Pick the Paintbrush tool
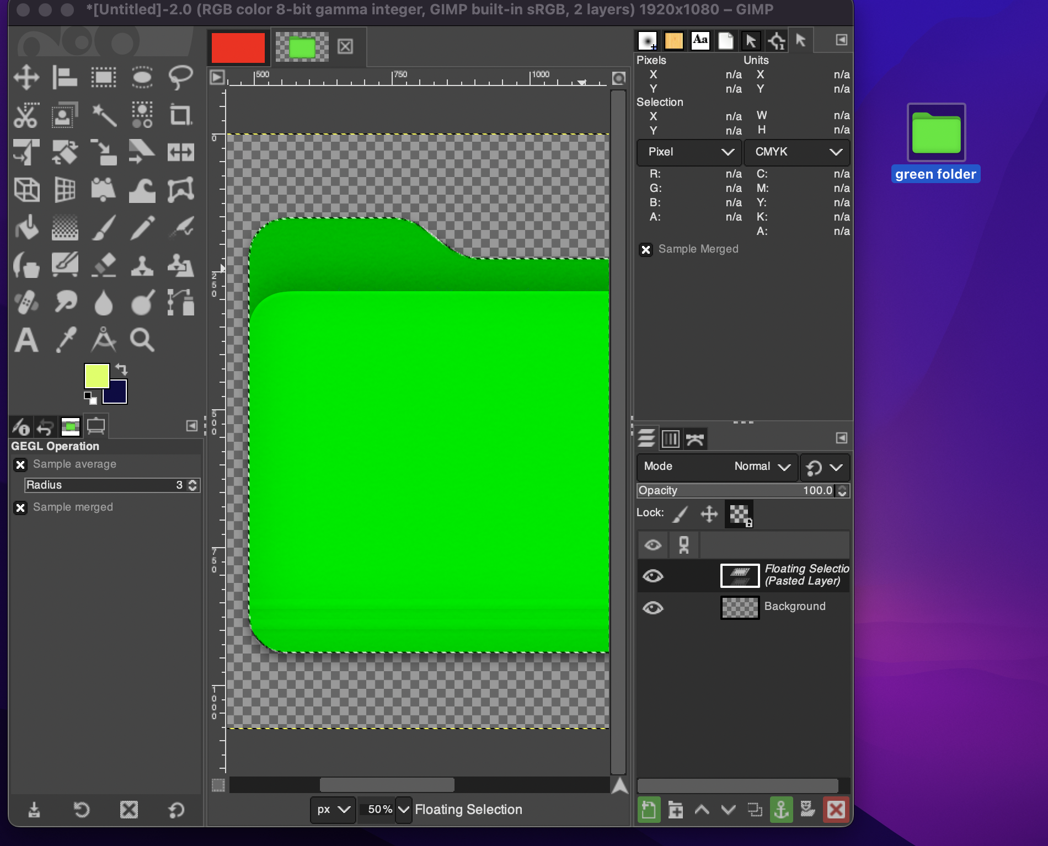The width and height of the screenshot is (1048, 846). click(103, 228)
